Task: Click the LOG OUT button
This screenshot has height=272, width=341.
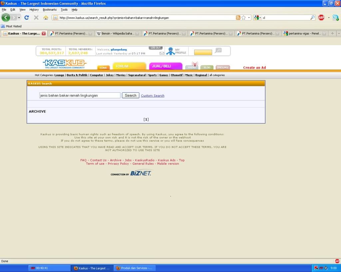Action: point(156,48)
